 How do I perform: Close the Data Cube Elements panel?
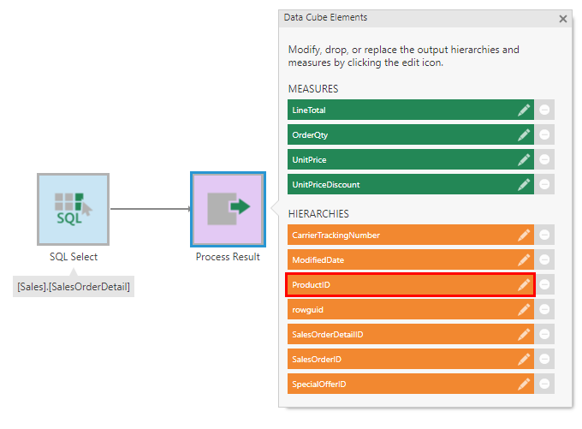[x=562, y=18]
